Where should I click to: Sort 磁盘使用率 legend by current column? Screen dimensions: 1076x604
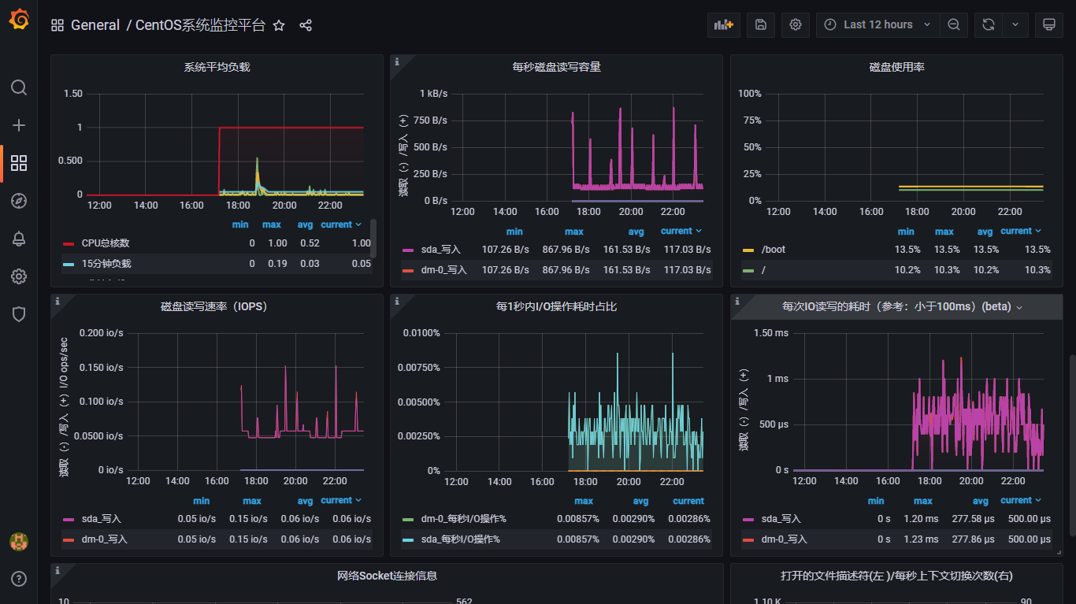(1021, 231)
